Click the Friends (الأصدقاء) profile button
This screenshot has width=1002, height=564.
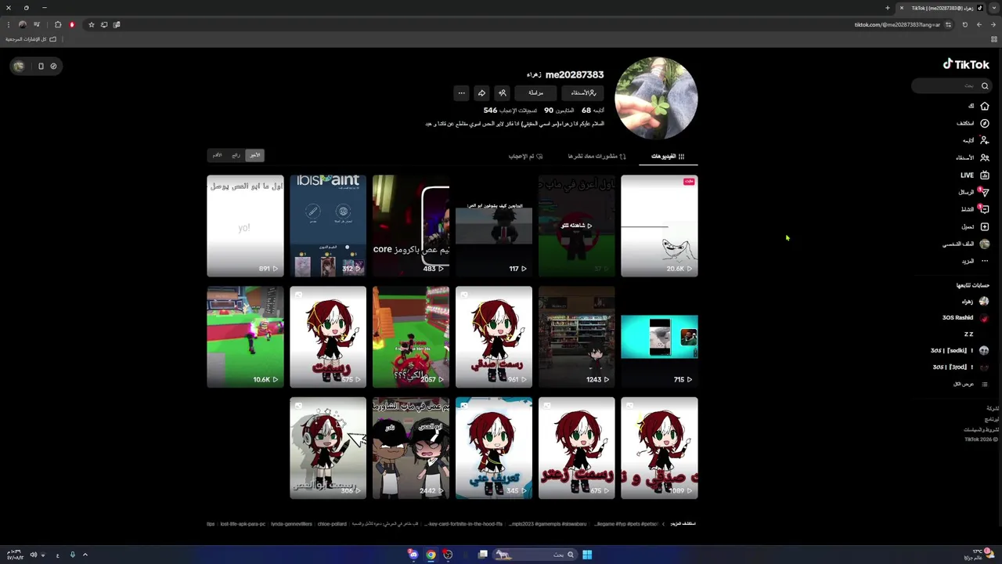click(582, 92)
